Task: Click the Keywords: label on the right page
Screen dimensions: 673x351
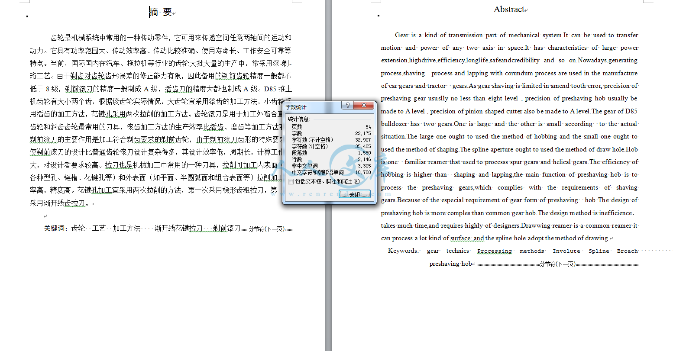Action: (x=403, y=251)
